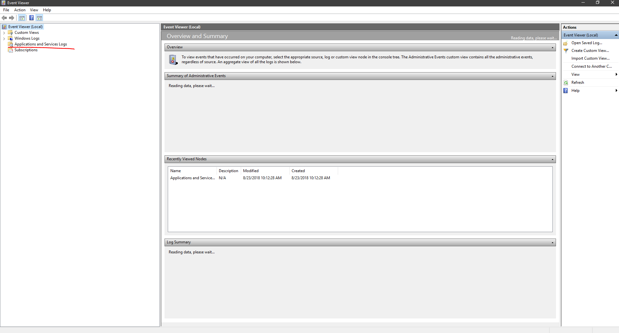Select Subscriptions in the tree
The width and height of the screenshot is (619, 333).
[26, 50]
